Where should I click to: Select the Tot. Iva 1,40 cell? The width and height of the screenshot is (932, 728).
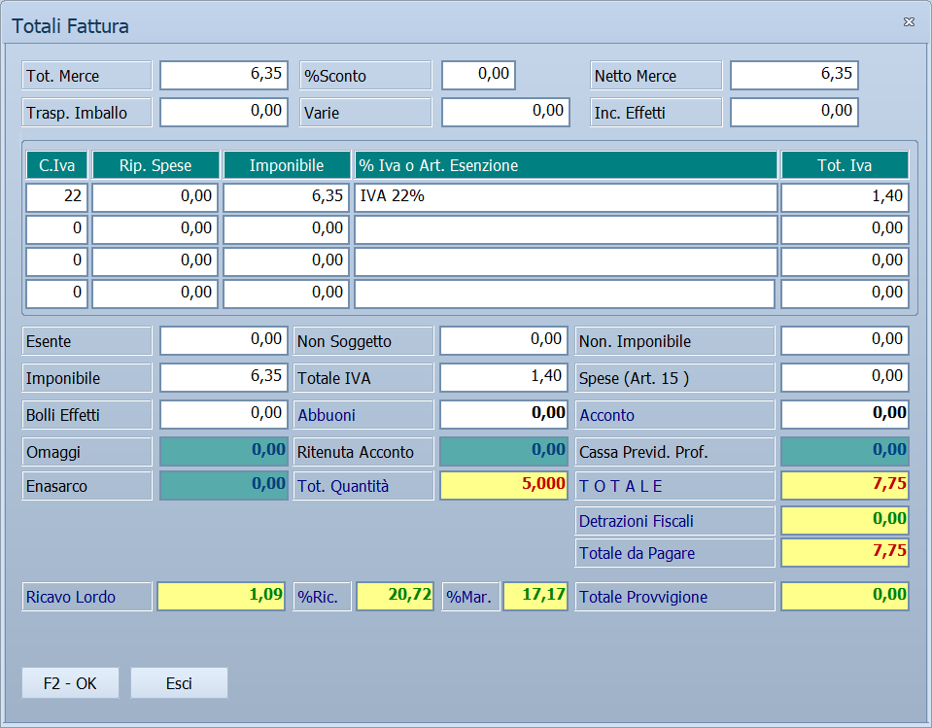[845, 197]
